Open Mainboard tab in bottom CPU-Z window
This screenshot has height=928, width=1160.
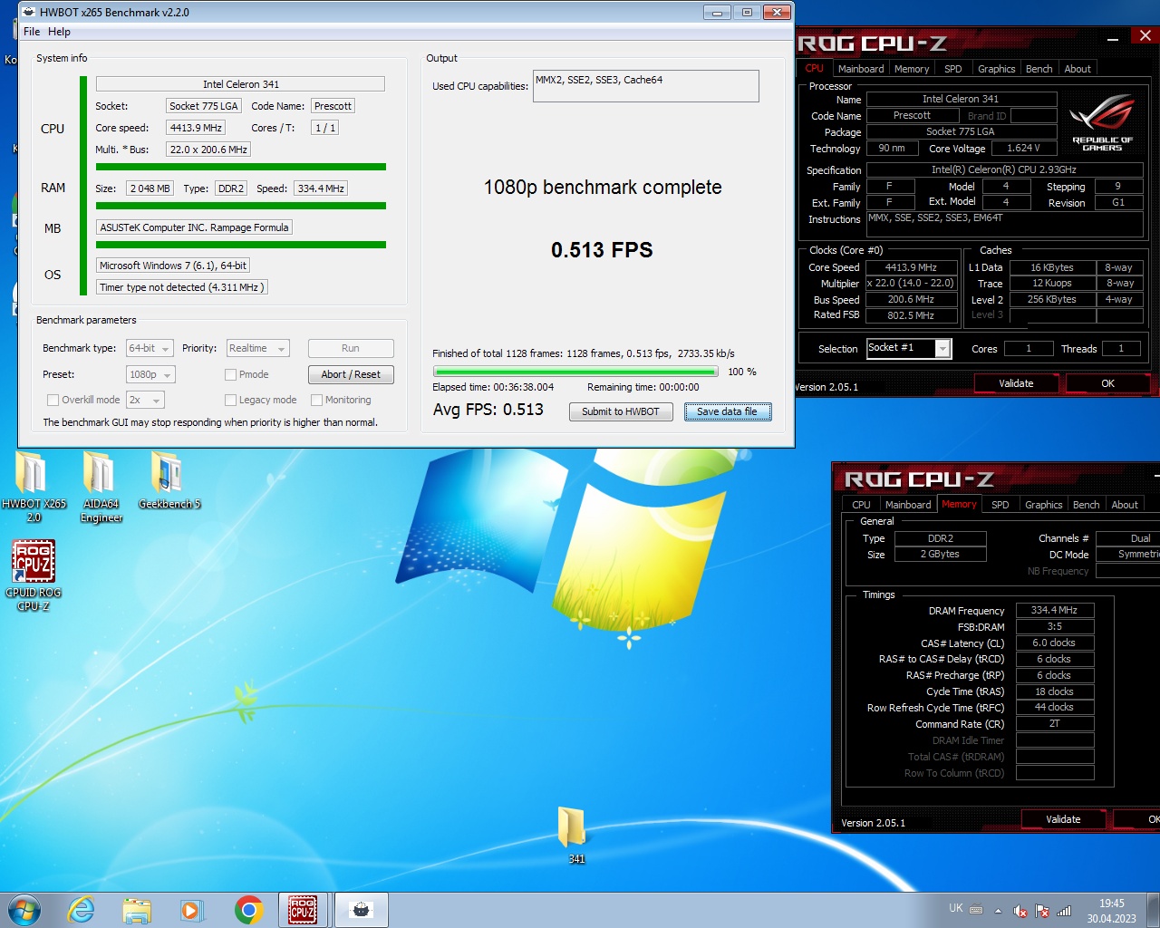pos(908,505)
